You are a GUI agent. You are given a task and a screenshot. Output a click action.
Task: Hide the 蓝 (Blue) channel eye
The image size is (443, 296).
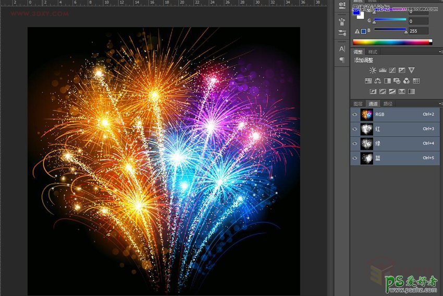point(355,158)
